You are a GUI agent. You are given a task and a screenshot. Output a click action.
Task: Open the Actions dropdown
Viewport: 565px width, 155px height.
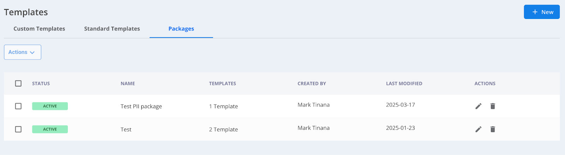(x=23, y=52)
